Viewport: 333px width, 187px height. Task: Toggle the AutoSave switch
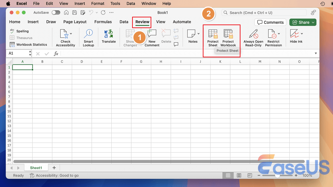pyautogui.click(x=56, y=13)
